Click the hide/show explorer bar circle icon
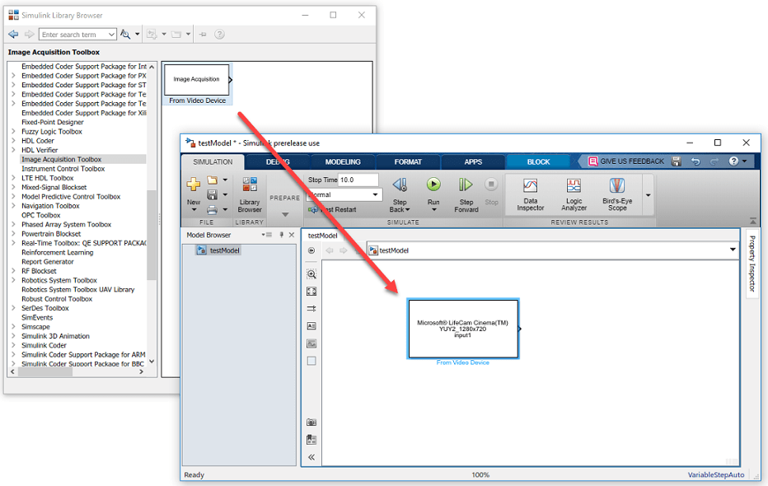 (x=311, y=250)
